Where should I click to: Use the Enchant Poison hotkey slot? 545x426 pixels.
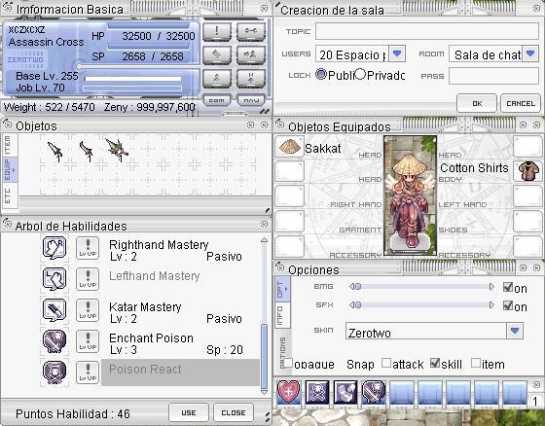click(374, 392)
